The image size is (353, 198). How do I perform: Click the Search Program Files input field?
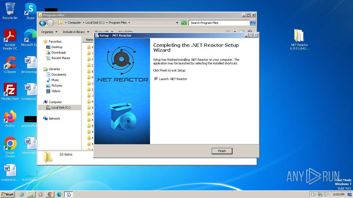pyautogui.click(x=219, y=23)
